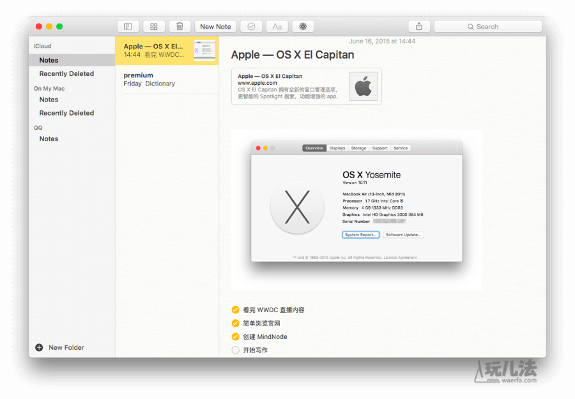Screen dimensions: 575x399
Task: Select the Apple — OS X El... note
Action: 167,50
